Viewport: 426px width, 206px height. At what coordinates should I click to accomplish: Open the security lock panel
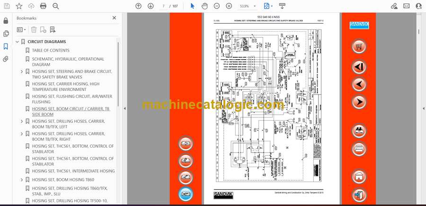[6, 21]
